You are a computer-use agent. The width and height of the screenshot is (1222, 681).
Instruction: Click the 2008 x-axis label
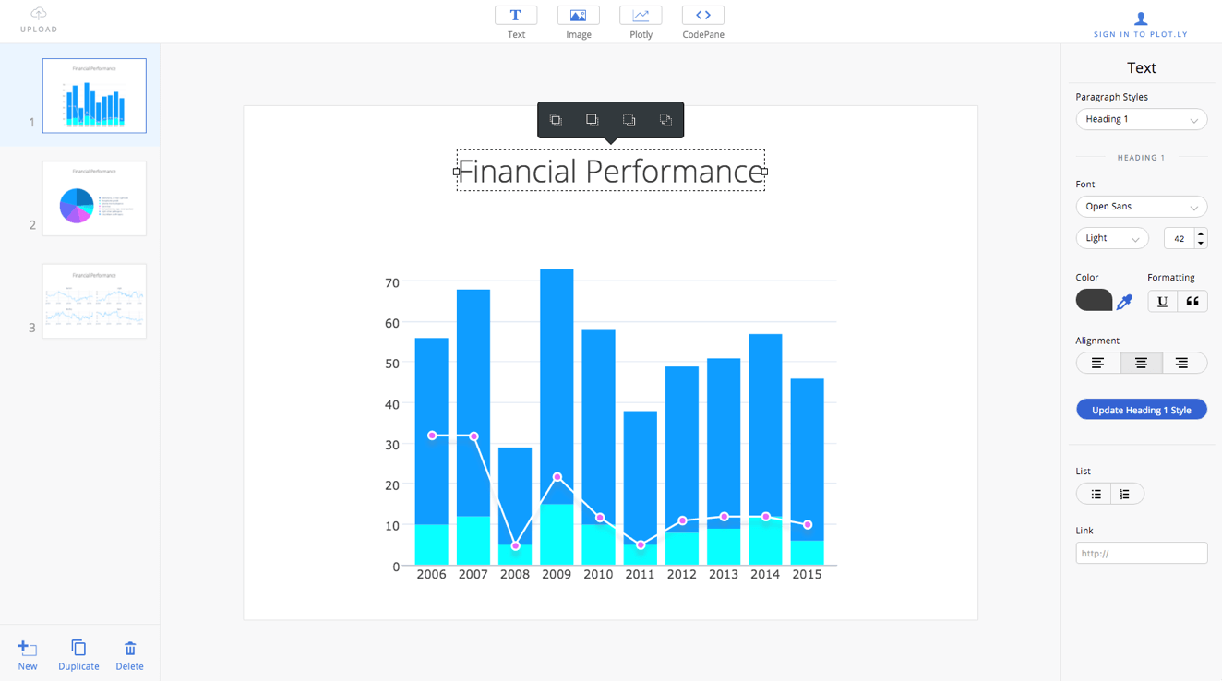[x=515, y=574]
